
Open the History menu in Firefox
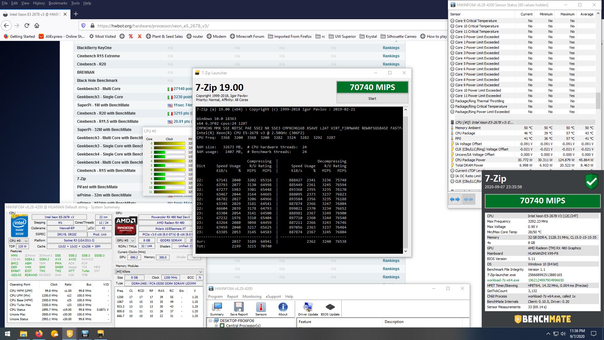tap(39, 3)
